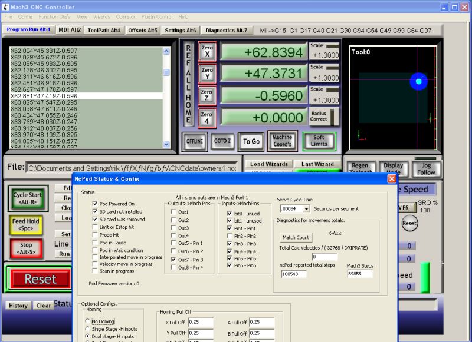Close the NcPod Status & Config dialog

coord(392,179)
